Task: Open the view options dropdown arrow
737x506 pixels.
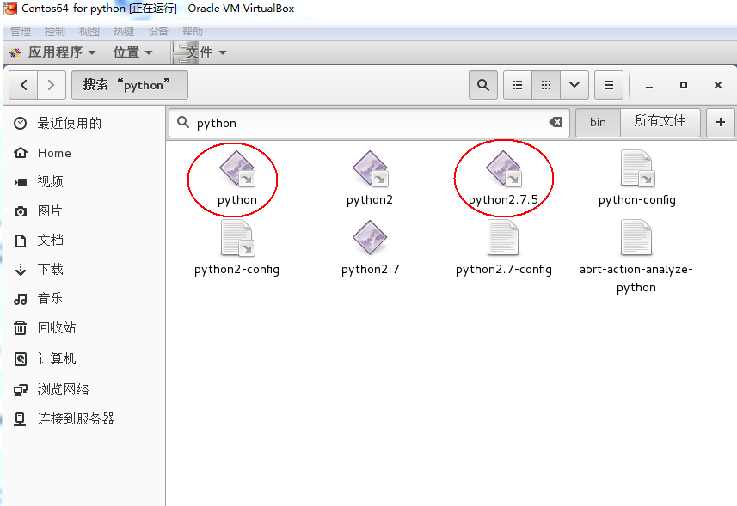Action: [574, 85]
